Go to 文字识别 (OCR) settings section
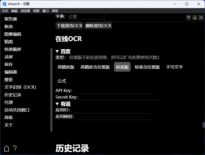This screenshot has height=155, width=205. 20,87
